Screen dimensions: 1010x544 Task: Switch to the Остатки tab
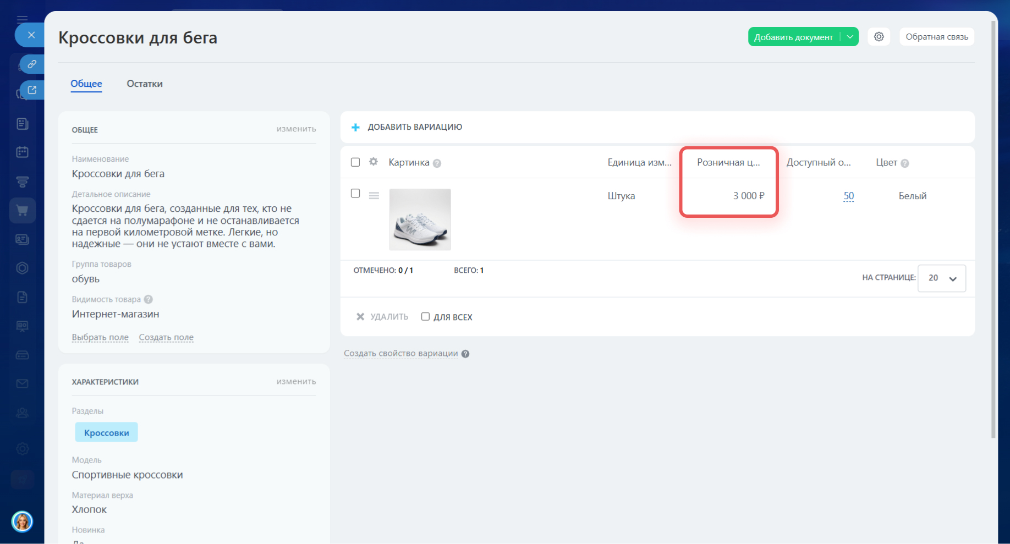coord(144,84)
